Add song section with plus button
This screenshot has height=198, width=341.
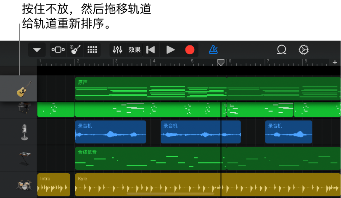click(x=335, y=62)
